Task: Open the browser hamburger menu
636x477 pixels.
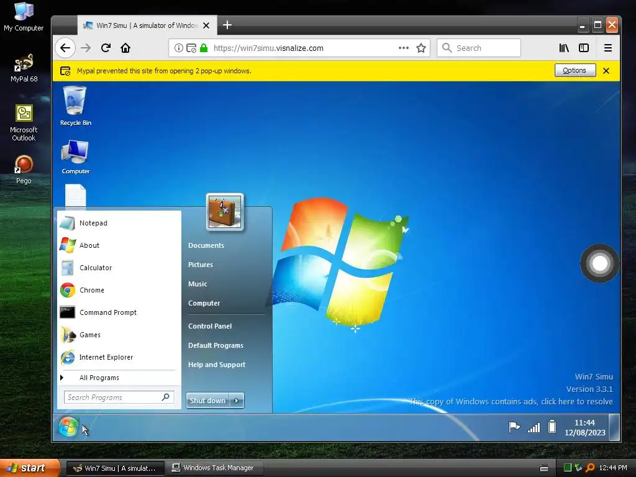Action: pyautogui.click(x=607, y=48)
